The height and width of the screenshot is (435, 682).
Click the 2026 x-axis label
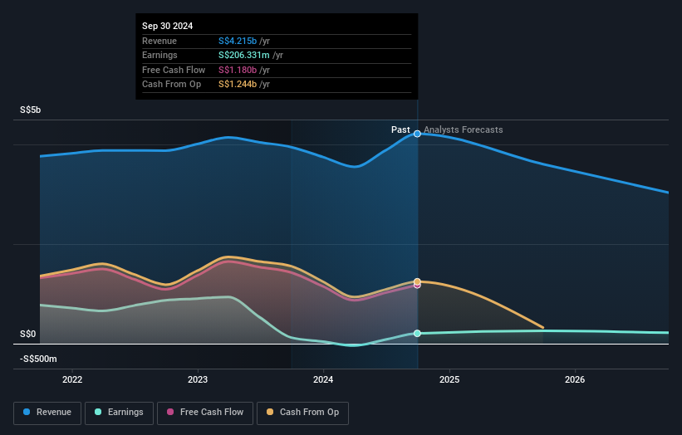[x=575, y=379]
